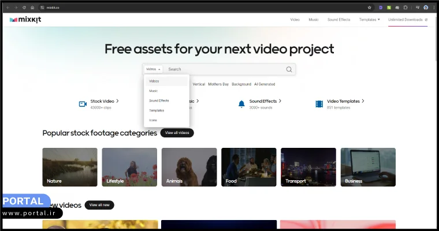Click the Sound Effects bell icon
Image resolution: width=439 pixels, height=231 pixels.
coord(241,104)
